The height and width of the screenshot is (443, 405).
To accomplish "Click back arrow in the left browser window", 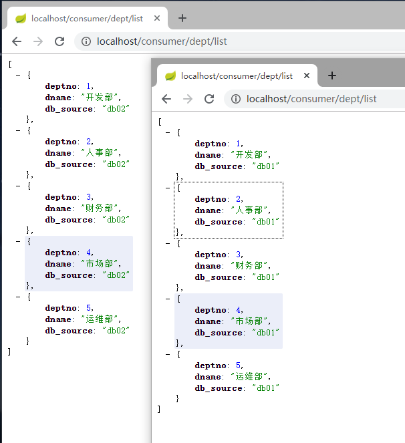I will click(x=17, y=41).
